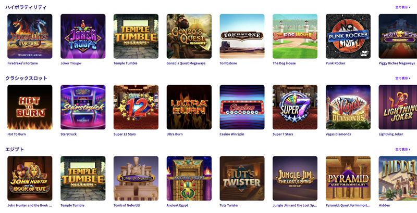The image size is (417, 213).
Task: Select the Tuts Twister game tile
Action: pos(242,178)
